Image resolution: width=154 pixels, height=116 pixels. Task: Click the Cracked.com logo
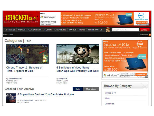click(x=21, y=18)
